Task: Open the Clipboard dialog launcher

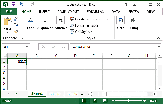Action: tap(22, 38)
